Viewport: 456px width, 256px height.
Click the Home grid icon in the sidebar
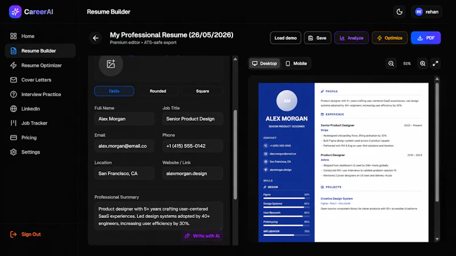13,36
